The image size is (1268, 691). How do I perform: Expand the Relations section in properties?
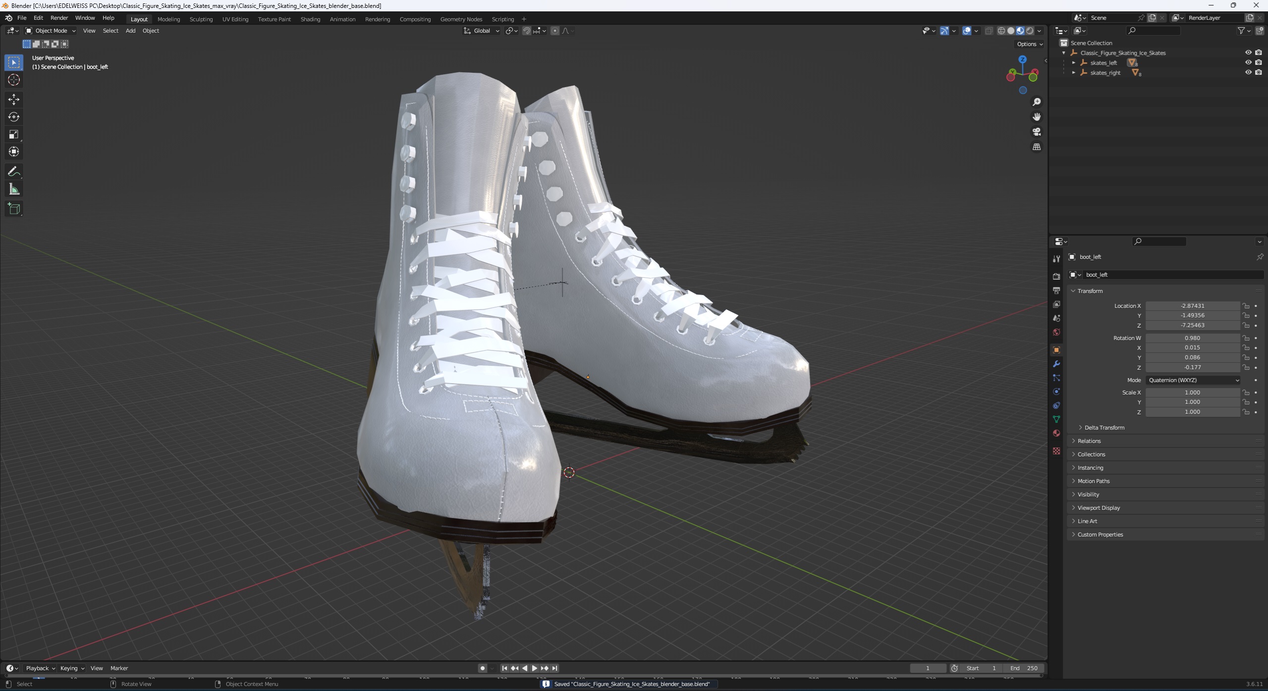pos(1089,441)
